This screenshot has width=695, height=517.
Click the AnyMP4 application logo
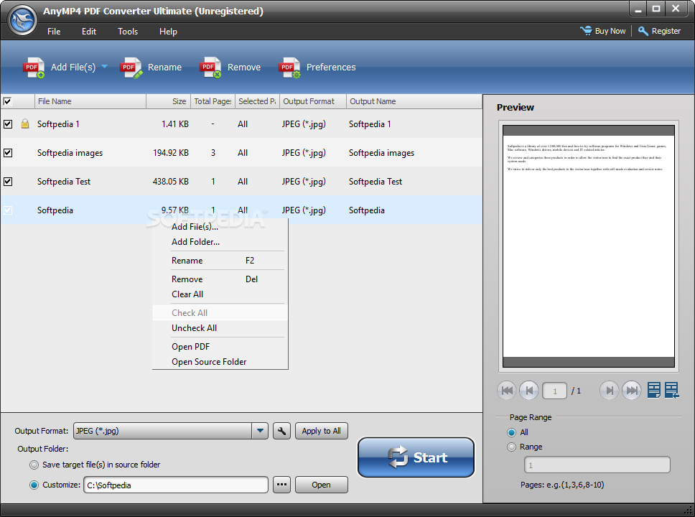point(22,20)
